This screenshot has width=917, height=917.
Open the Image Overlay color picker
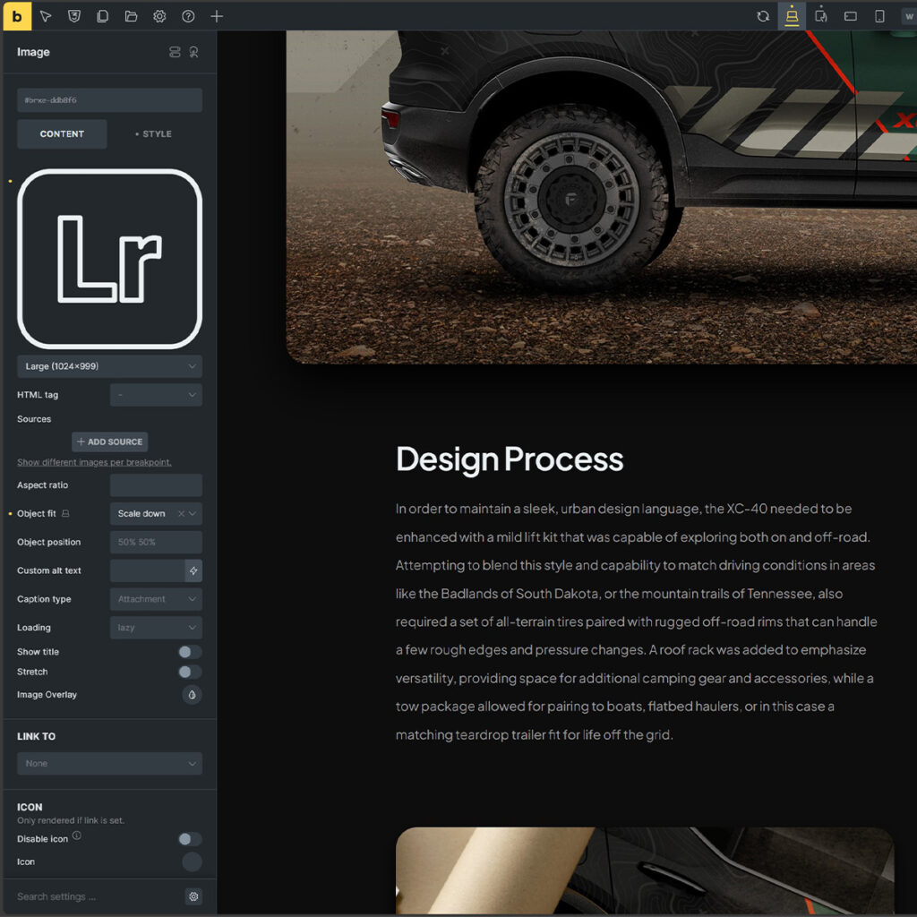192,695
